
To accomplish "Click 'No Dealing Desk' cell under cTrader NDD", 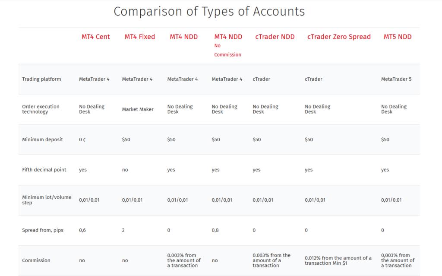I will (265, 109).
